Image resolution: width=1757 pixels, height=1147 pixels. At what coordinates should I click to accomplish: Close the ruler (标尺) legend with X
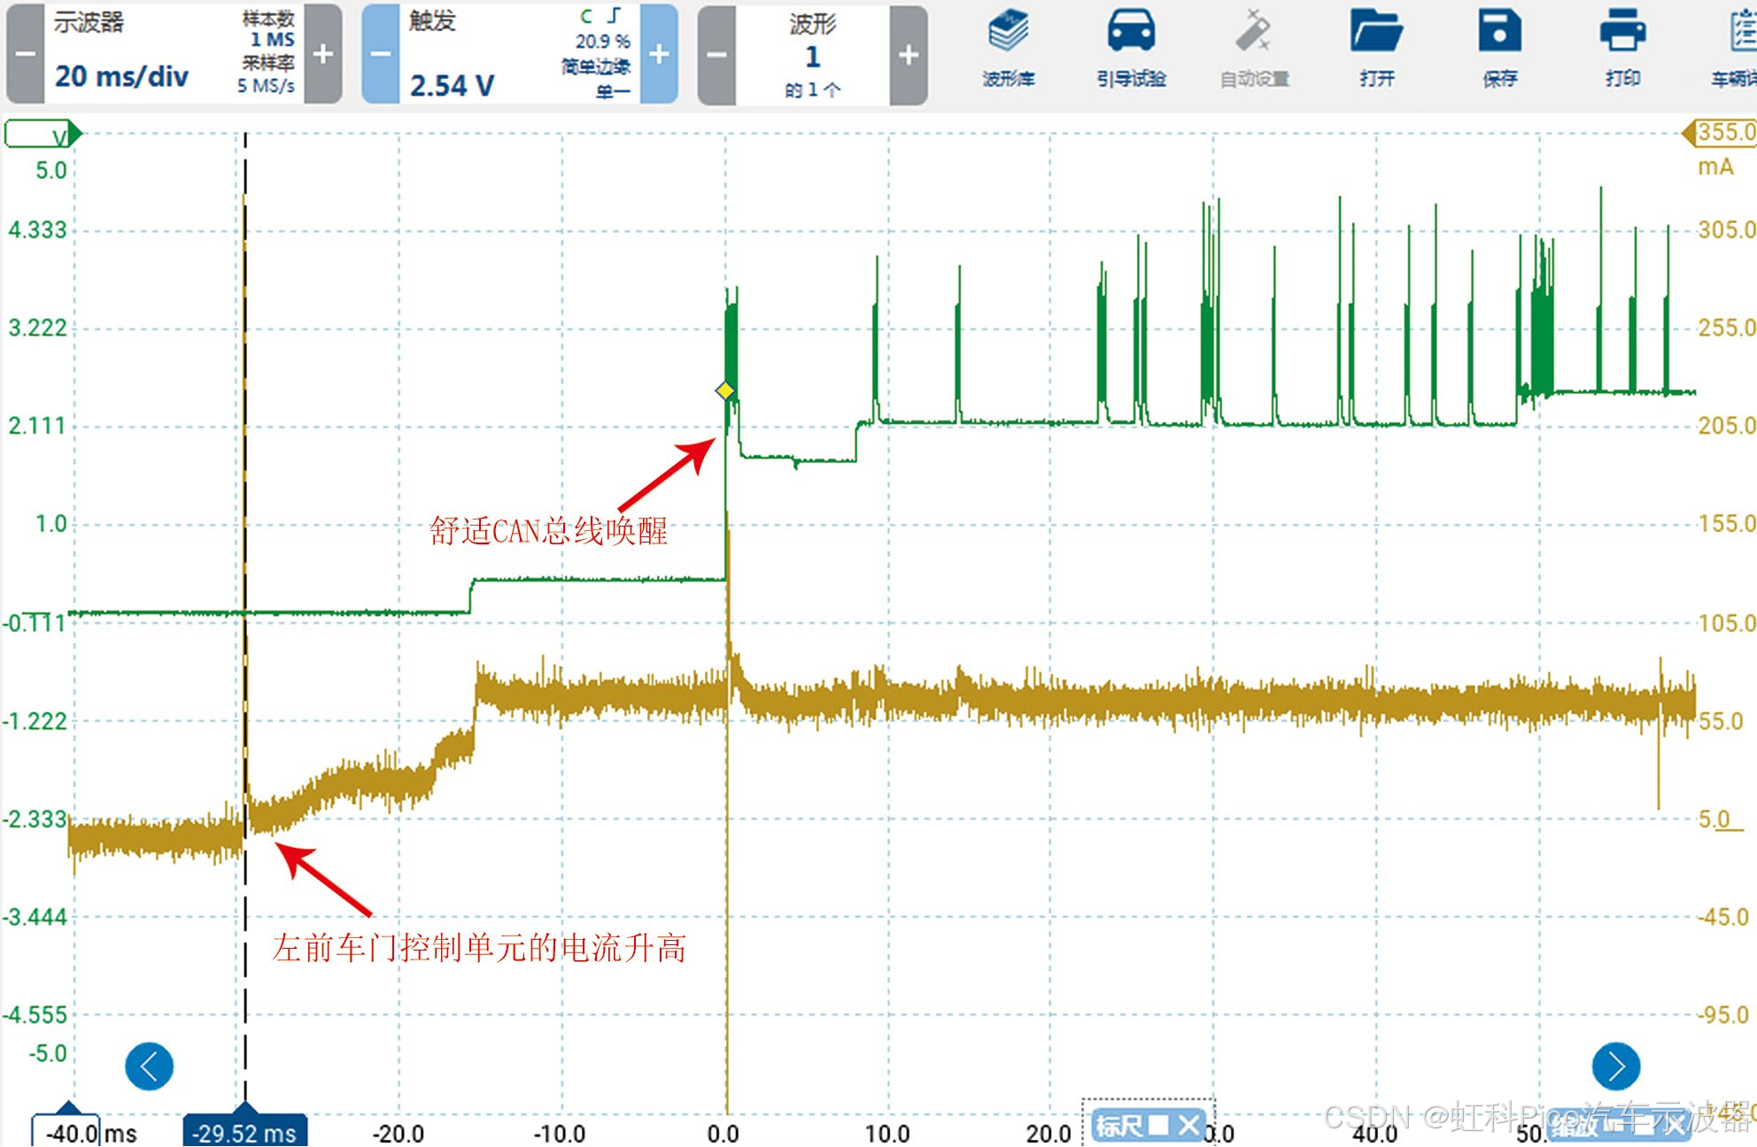click(1188, 1126)
